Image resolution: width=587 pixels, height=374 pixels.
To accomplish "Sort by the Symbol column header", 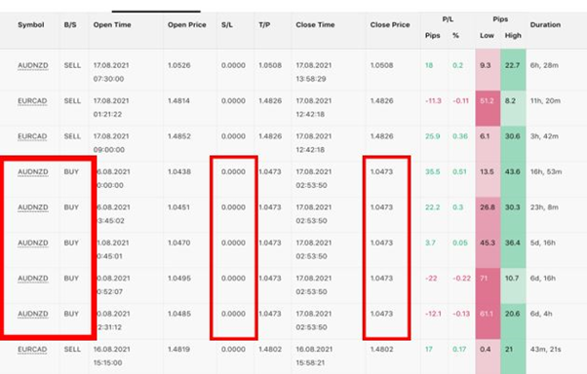I will click(30, 25).
